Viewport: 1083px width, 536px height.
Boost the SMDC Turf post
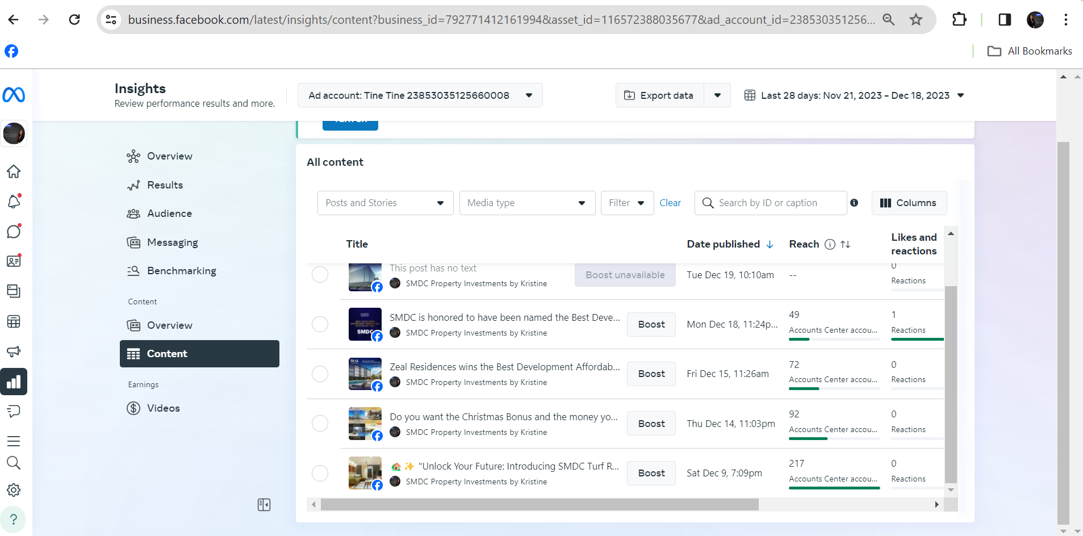pos(651,473)
